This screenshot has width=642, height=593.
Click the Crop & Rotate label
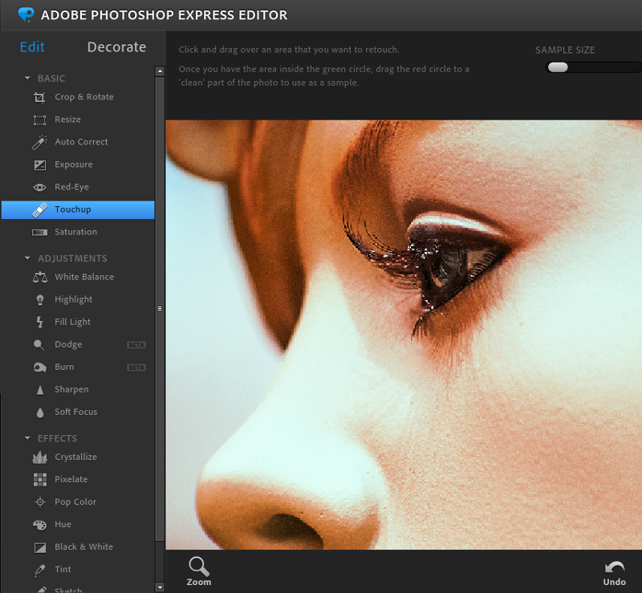coord(84,97)
